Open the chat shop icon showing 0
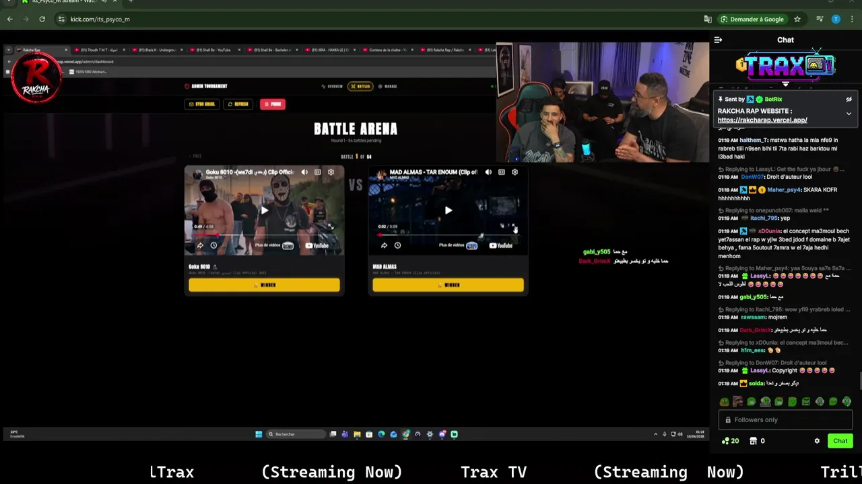The height and width of the screenshot is (484, 862). point(752,441)
